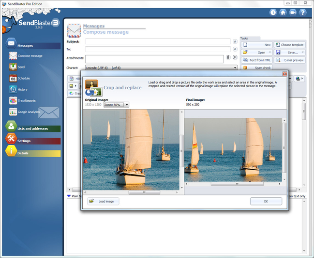This screenshot has height=258, width=314.
Task: Open the clock scheduler icon in header
Action: pos(273,13)
